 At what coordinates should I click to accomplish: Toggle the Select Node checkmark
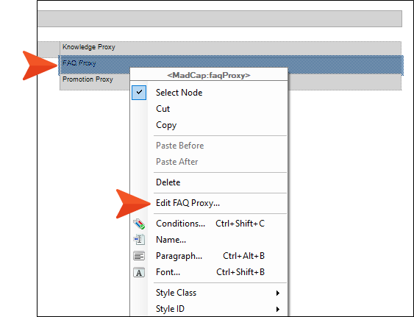139,93
